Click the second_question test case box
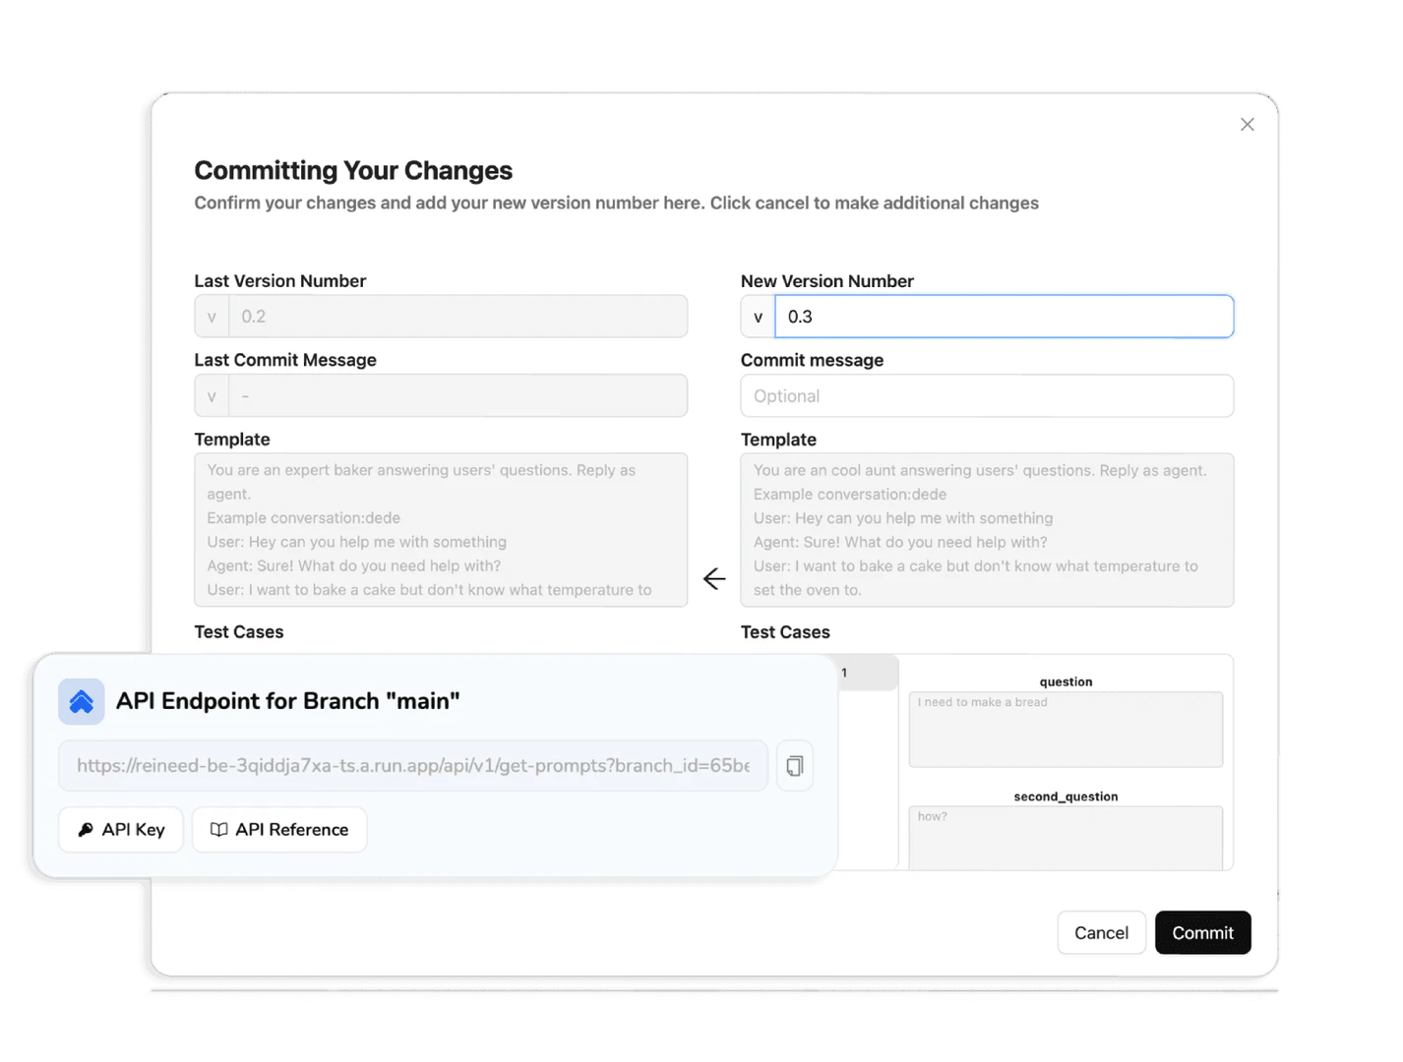 click(1066, 838)
